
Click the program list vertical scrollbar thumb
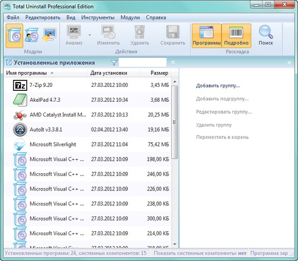[174, 121]
